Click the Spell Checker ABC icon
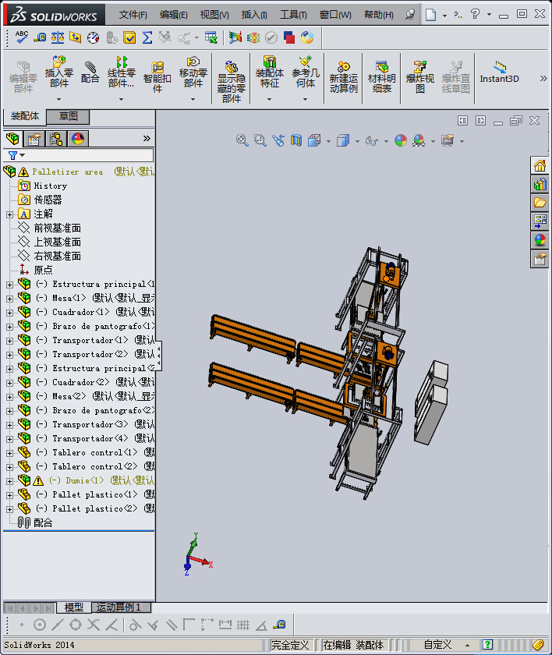The image size is (552, 655). point(22,37)
